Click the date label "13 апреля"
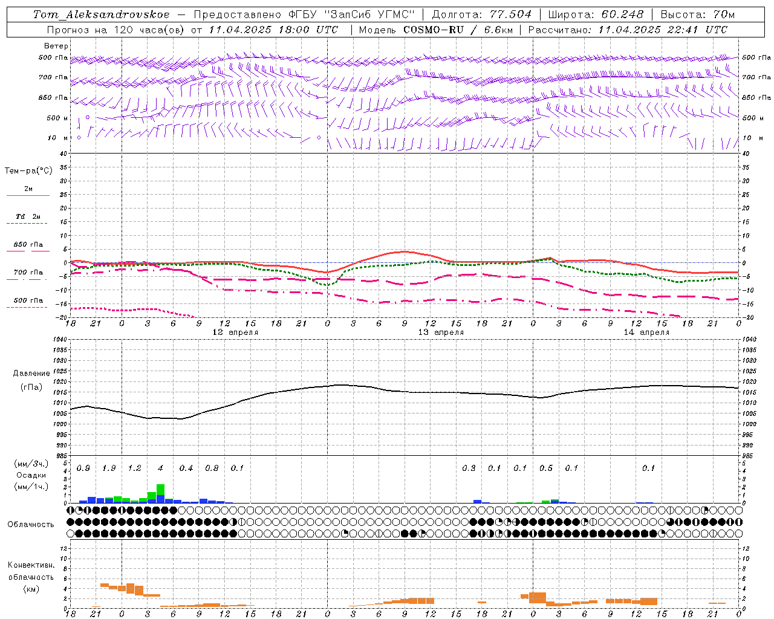The width and height of the screenshot is (774, 619). point(441,332)
